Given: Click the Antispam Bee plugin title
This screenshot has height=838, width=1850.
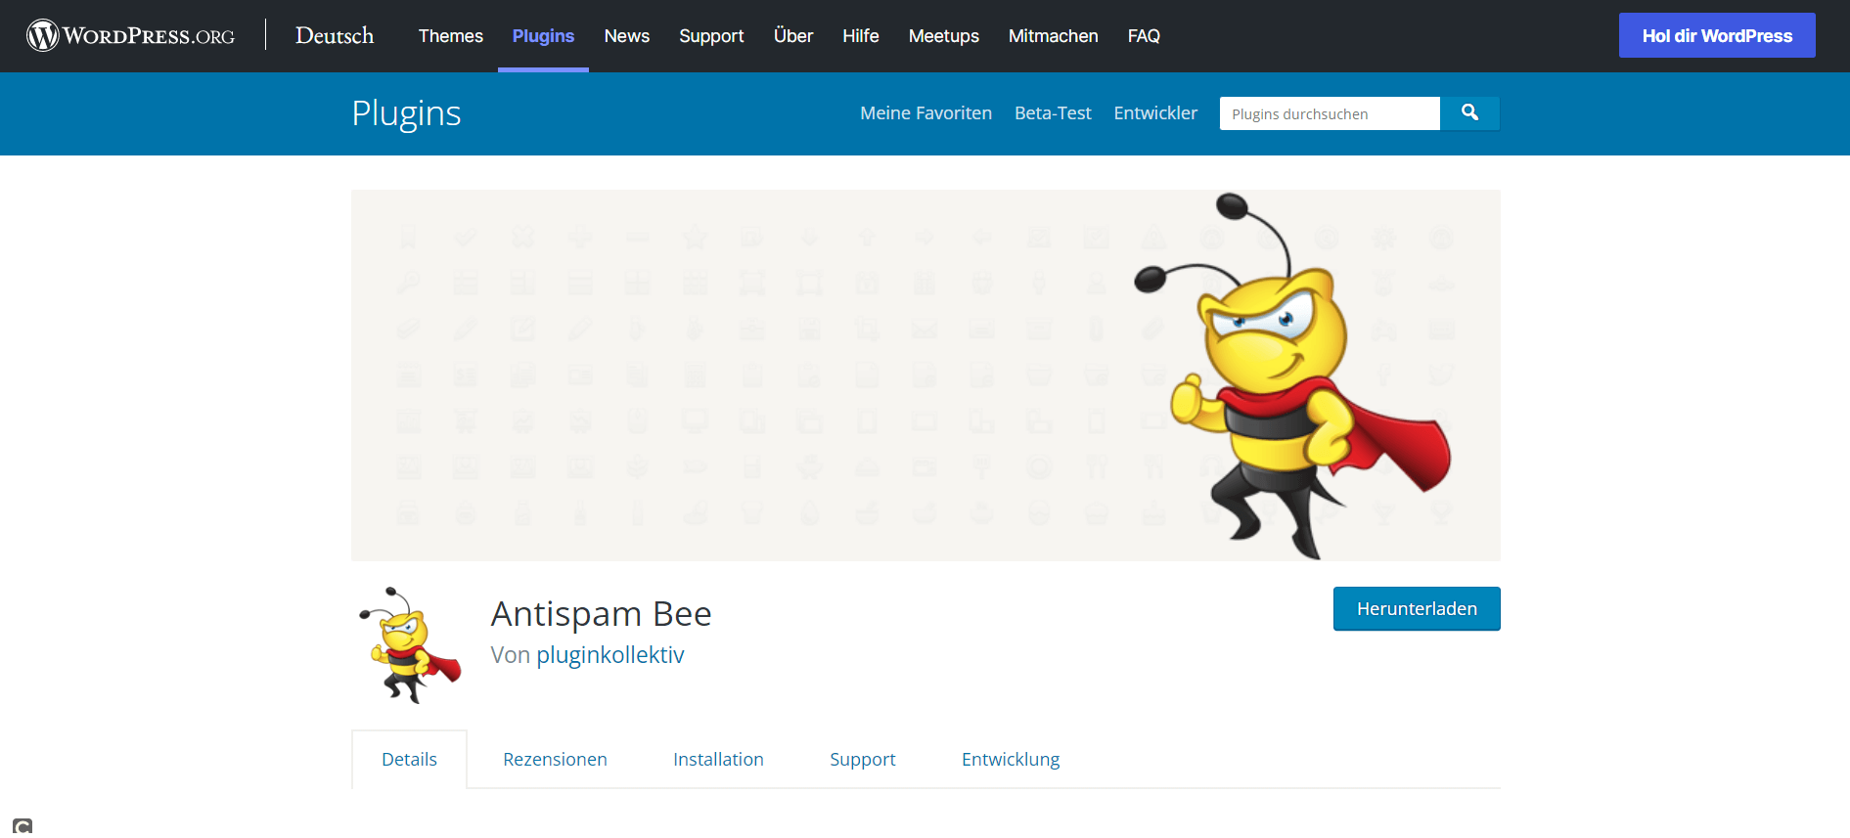Looking at the screenshot, I should pyautogui.click(x=601, y=614).
